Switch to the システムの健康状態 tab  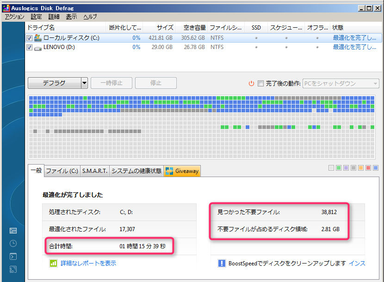(x=136, y=171)
